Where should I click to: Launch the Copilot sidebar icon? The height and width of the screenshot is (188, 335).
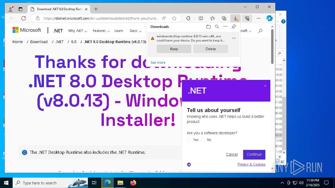click(x=270, y=18)
